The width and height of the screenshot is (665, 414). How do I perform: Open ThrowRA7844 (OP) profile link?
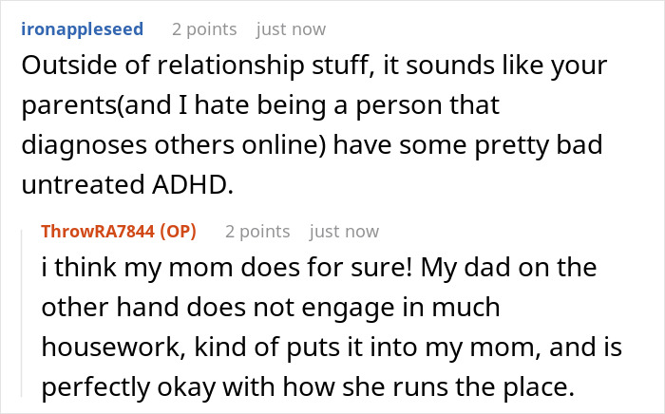pyautogui.click(x=119, y=232)
